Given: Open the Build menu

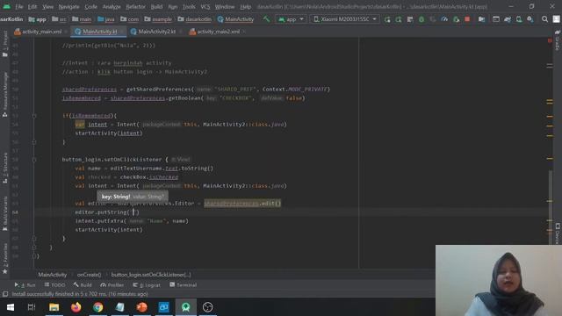Looking at the screenshot, I should click(x=156, y=6).
